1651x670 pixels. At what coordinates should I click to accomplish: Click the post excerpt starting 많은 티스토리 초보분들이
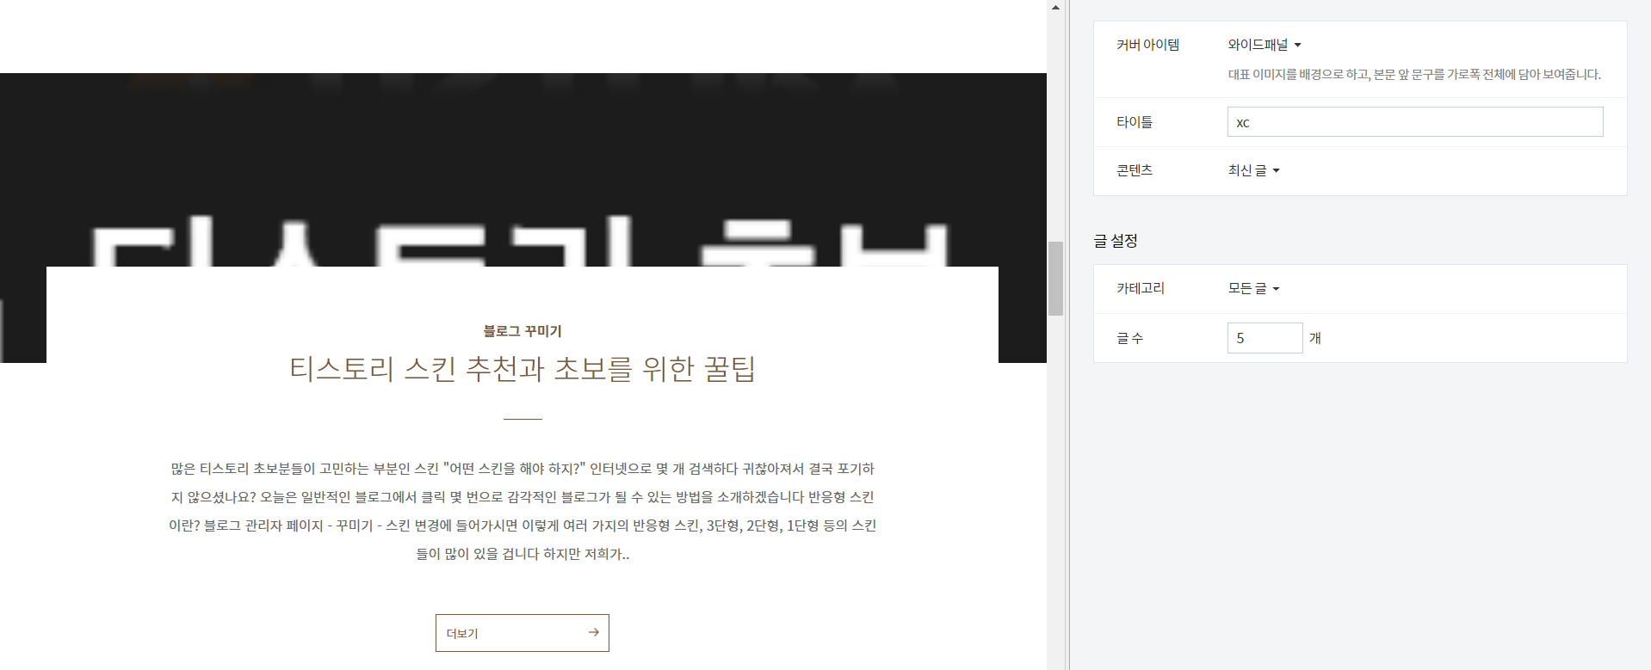pos(523,511)
